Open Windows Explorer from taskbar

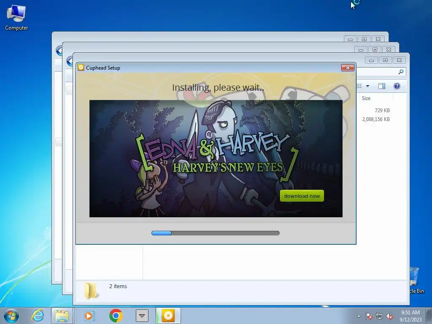click(62, 316)
